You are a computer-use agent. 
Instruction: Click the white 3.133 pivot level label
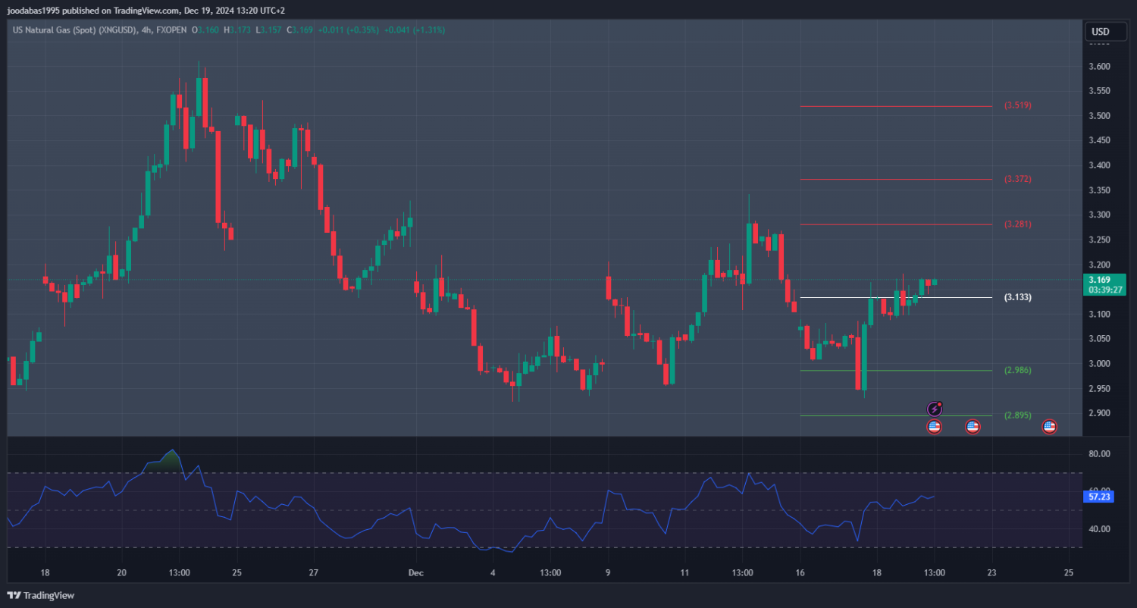pos(1017,297)
